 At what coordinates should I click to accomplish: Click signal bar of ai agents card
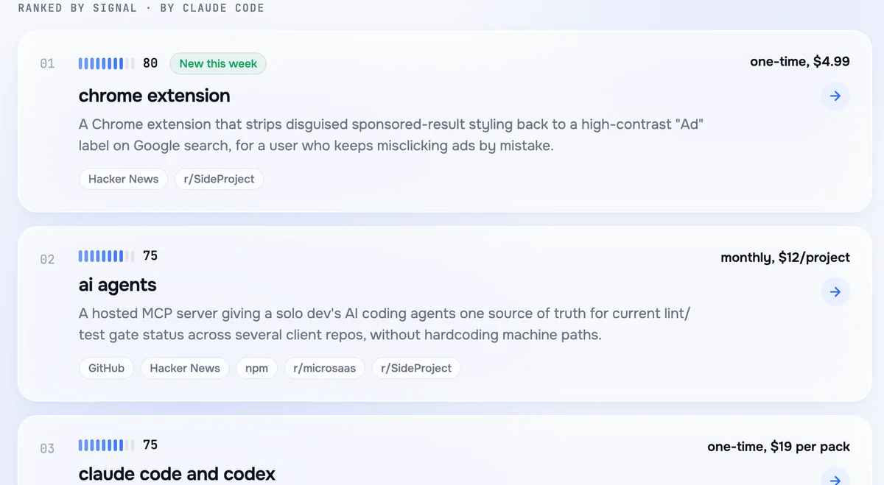[107, 256]
